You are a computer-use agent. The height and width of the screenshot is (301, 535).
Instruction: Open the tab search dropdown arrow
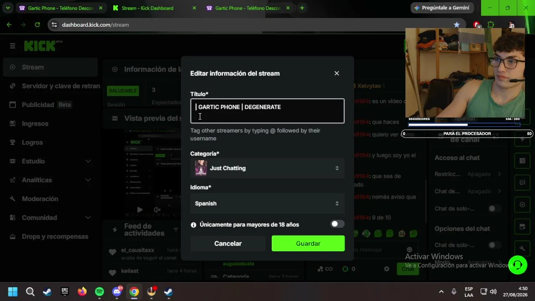coord(8,8)
